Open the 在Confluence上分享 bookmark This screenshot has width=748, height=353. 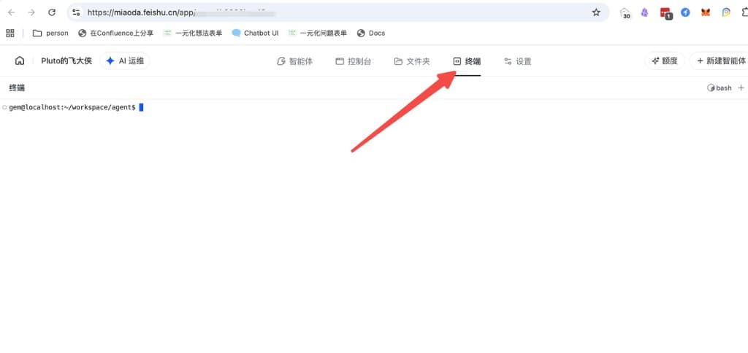(x=116, y=33)
